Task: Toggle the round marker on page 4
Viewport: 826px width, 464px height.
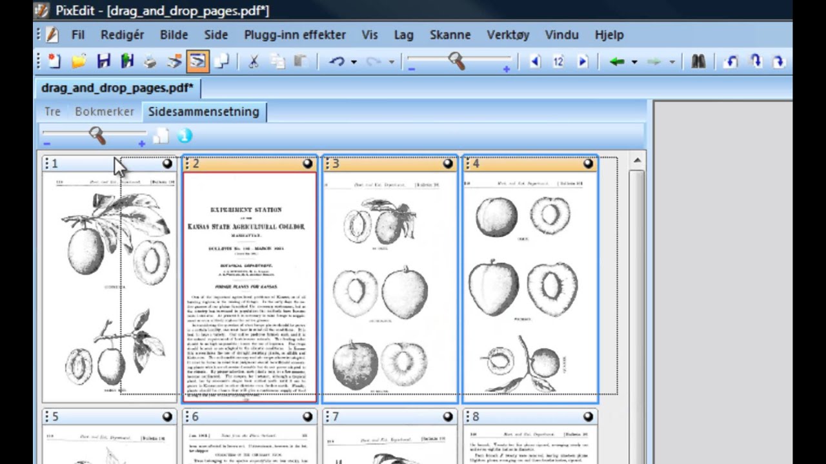Action: pos(588,164)
